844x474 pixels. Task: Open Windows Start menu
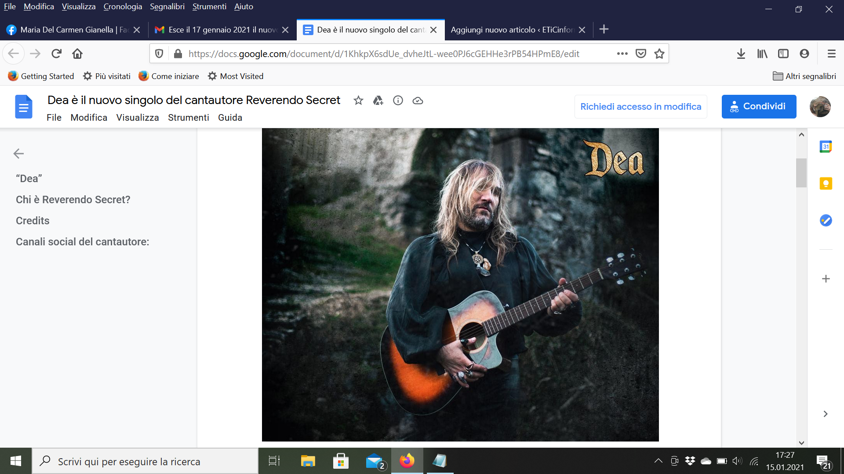pos(16,461)
